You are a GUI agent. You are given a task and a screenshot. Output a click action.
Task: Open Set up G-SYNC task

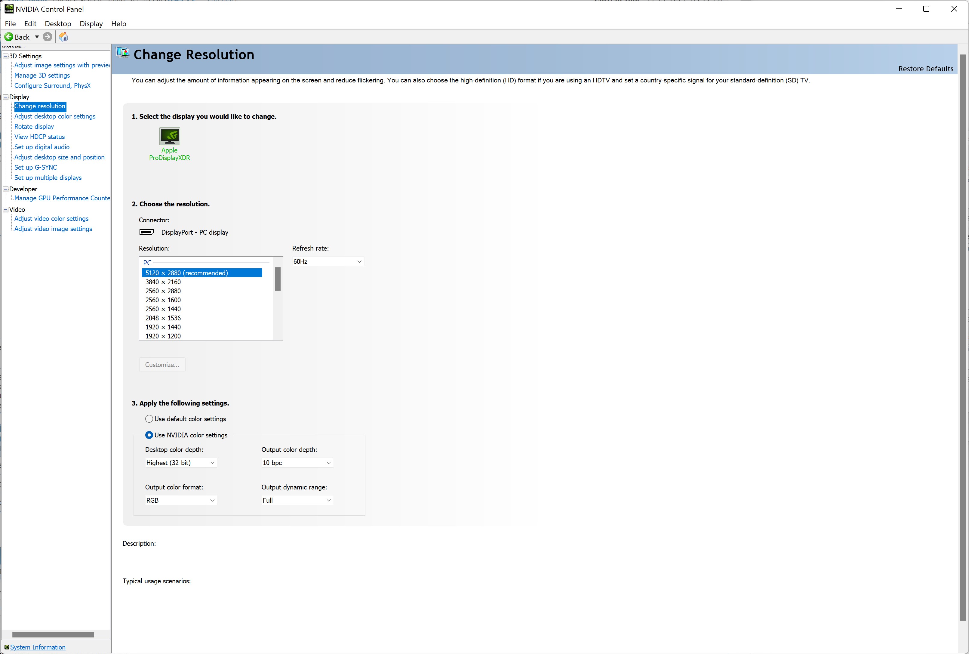(x=35, y=167)
